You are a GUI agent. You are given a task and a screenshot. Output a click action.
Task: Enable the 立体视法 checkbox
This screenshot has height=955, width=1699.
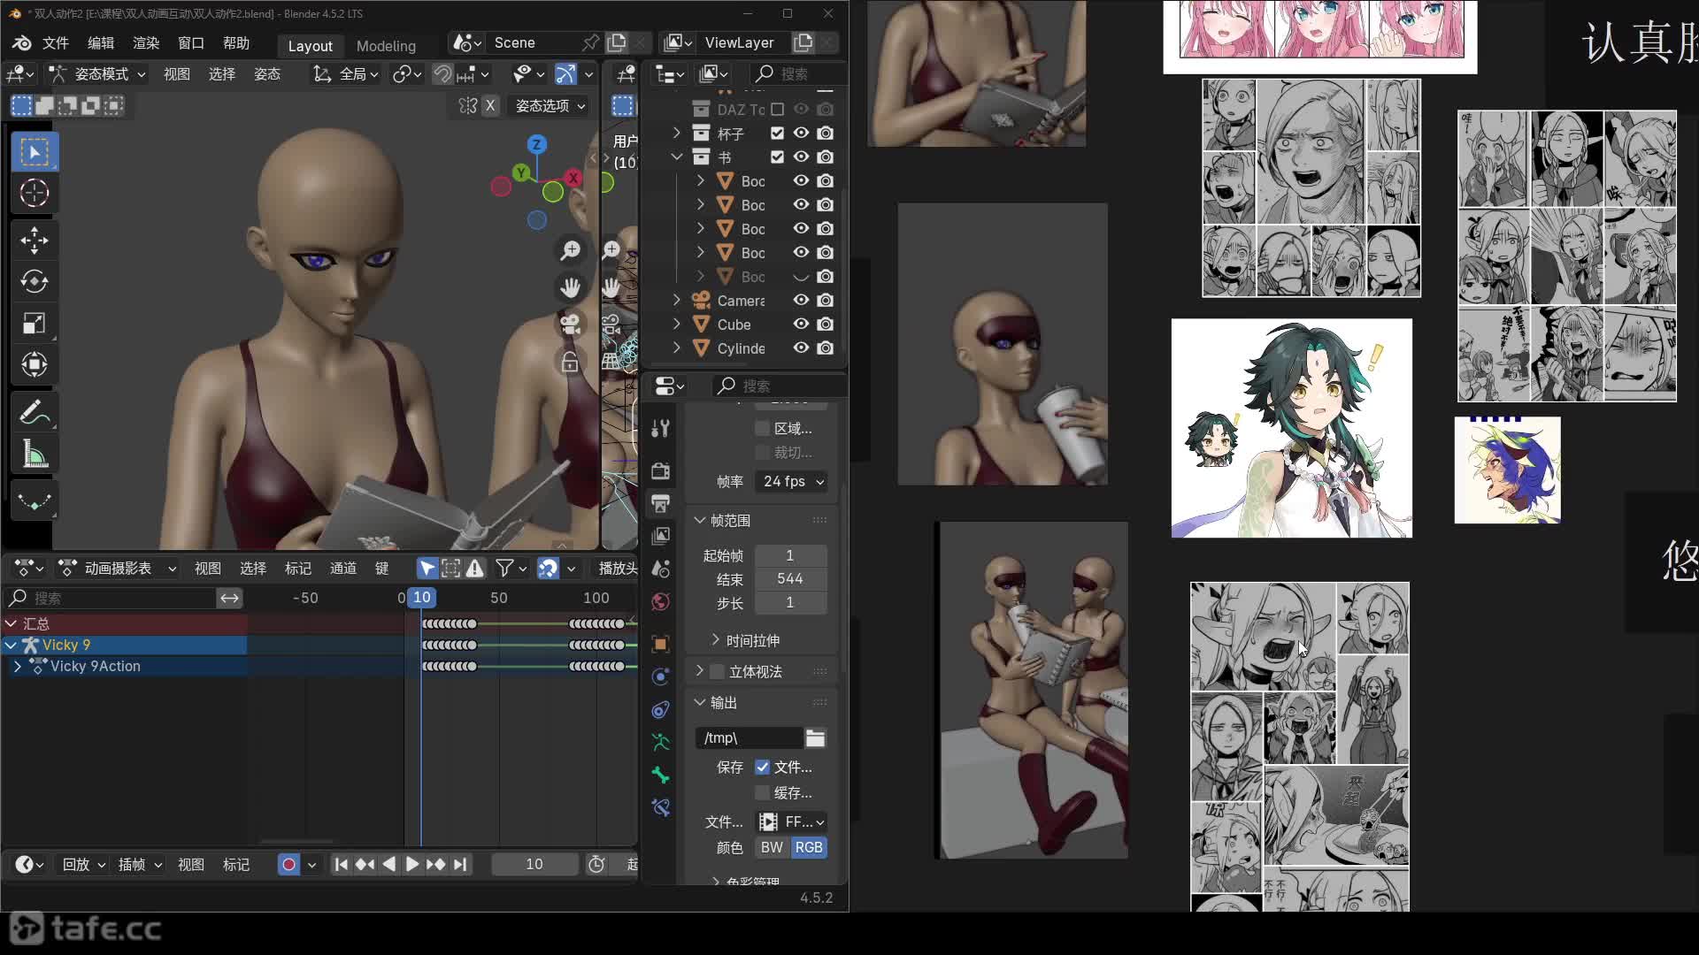click(718, 672)
